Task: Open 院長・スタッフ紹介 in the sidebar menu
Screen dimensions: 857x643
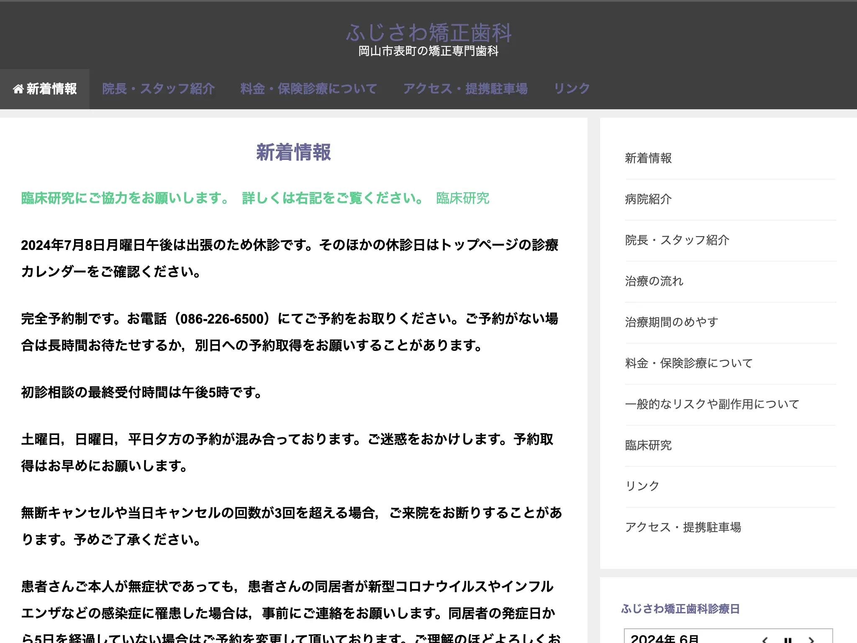Action: (x=677, y=240)
